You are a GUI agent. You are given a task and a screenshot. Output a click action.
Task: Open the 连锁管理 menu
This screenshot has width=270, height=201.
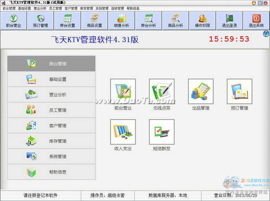click(x=117, y=8)
